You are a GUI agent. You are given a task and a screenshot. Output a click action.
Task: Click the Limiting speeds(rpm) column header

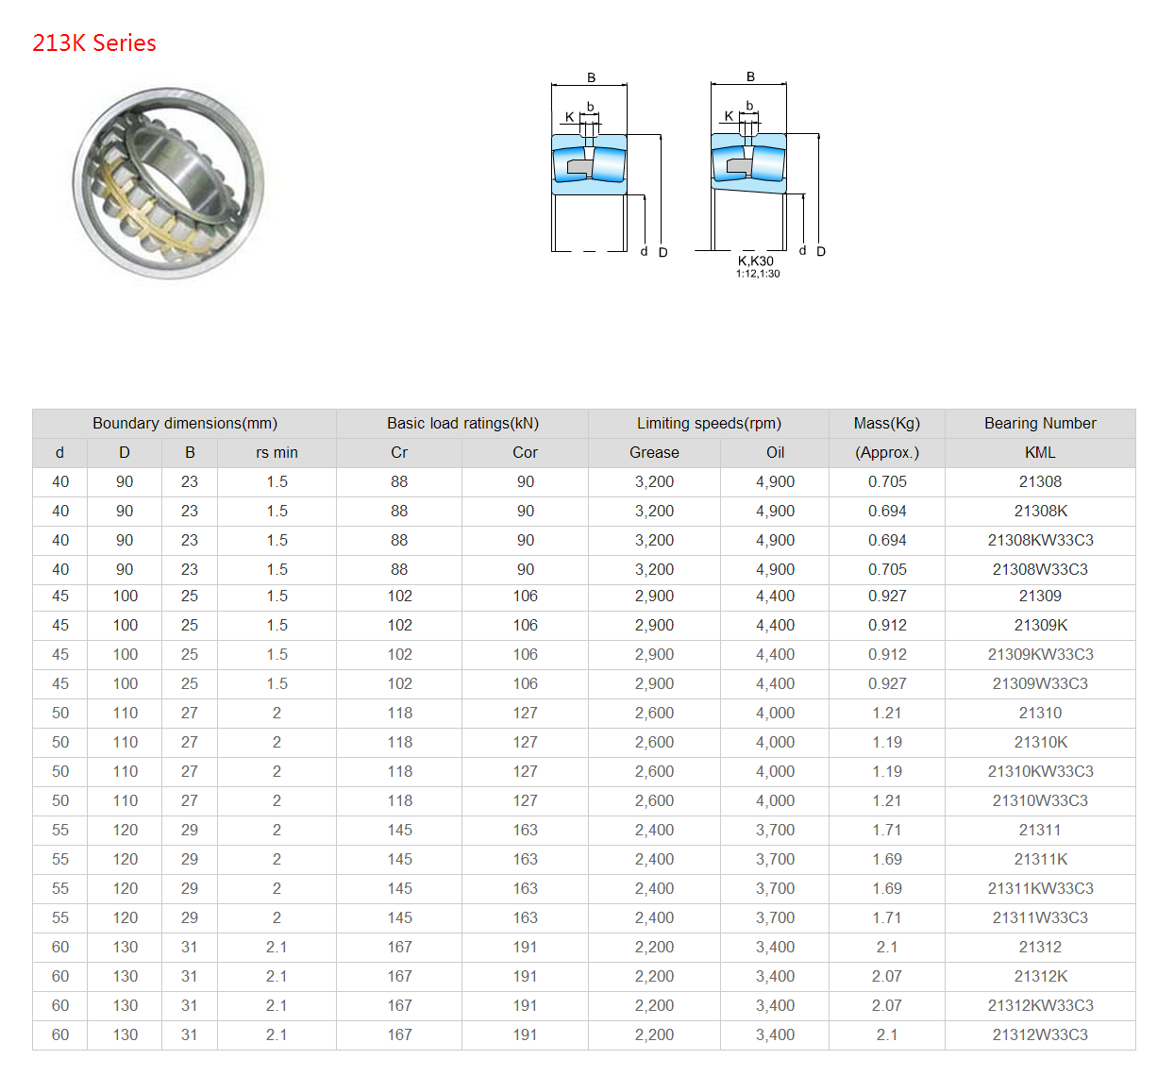pyautogui.click(x=709, y=424)
